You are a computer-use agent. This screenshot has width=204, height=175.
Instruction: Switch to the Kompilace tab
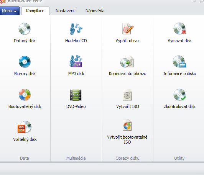point(35,11)
